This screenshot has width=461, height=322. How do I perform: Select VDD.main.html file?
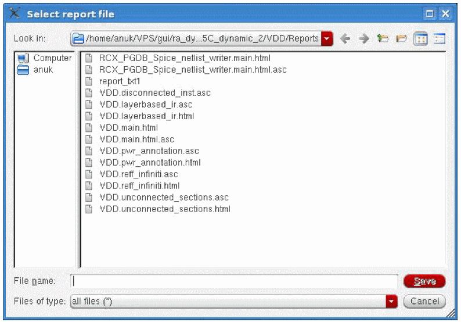(121, 128)
